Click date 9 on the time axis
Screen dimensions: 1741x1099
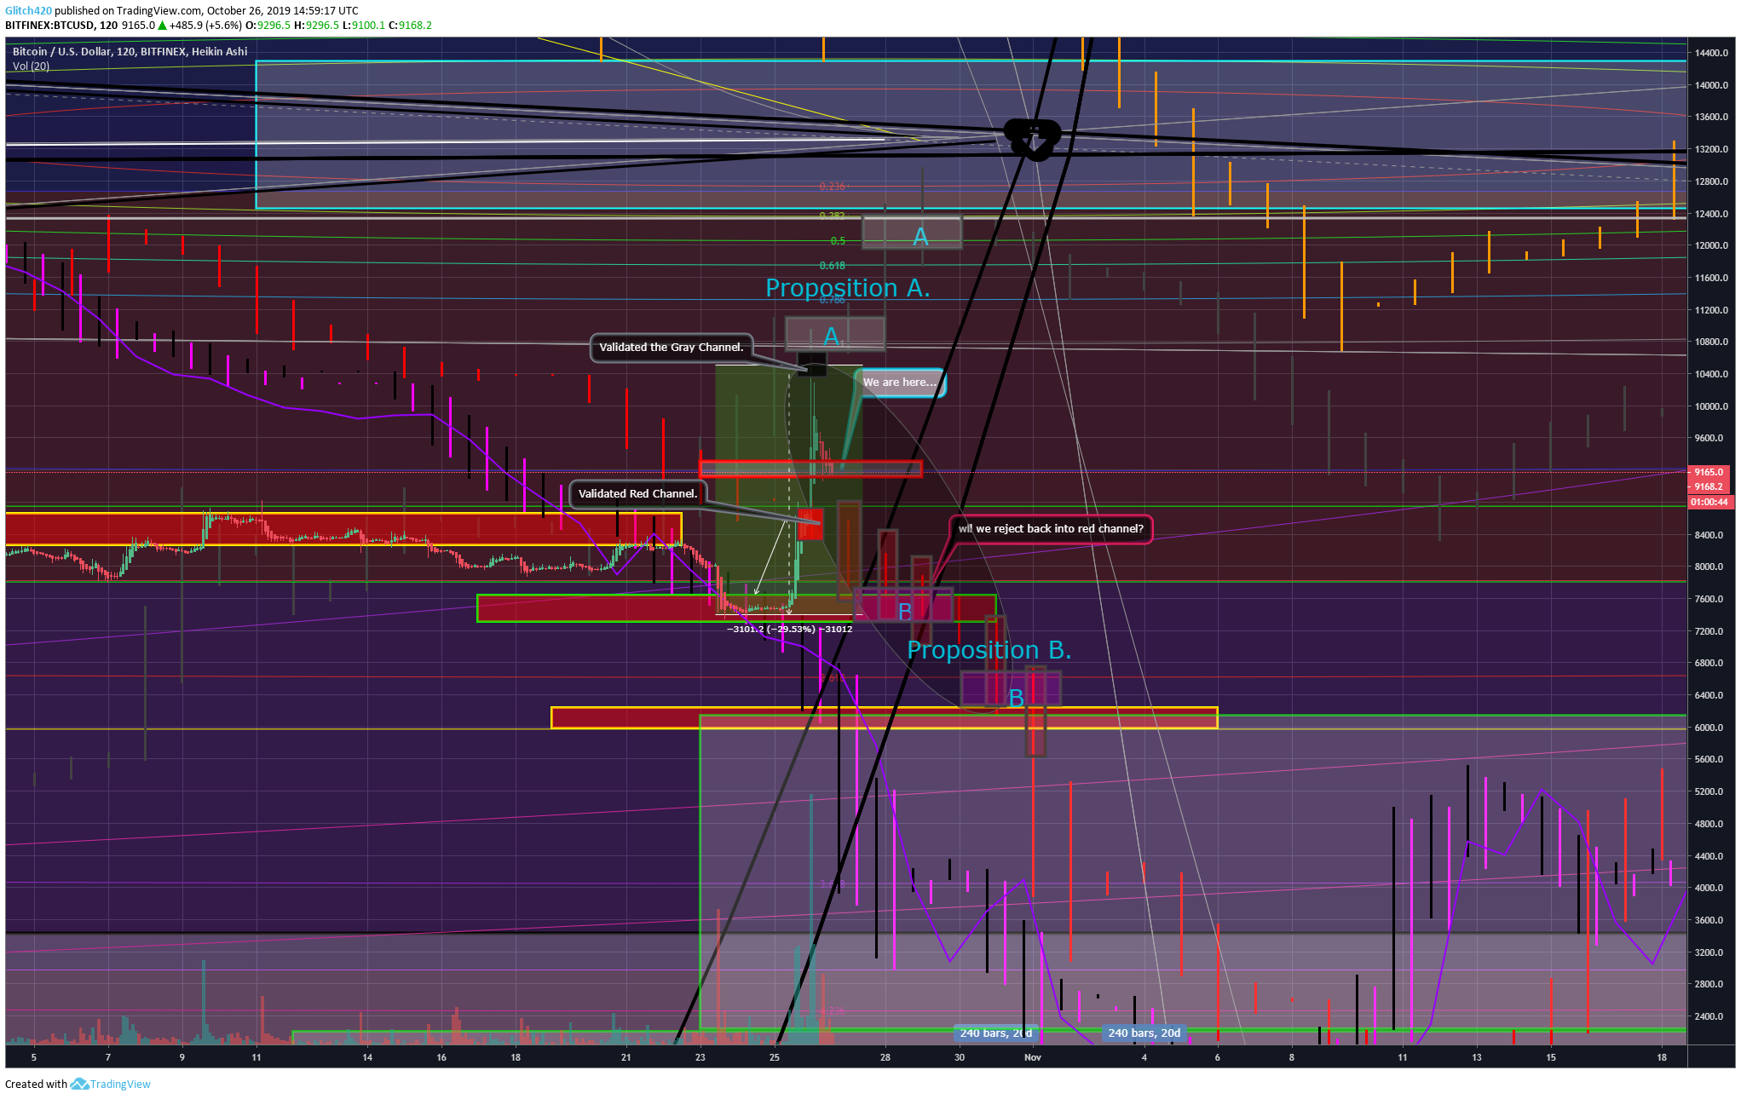click(182, 1057)
